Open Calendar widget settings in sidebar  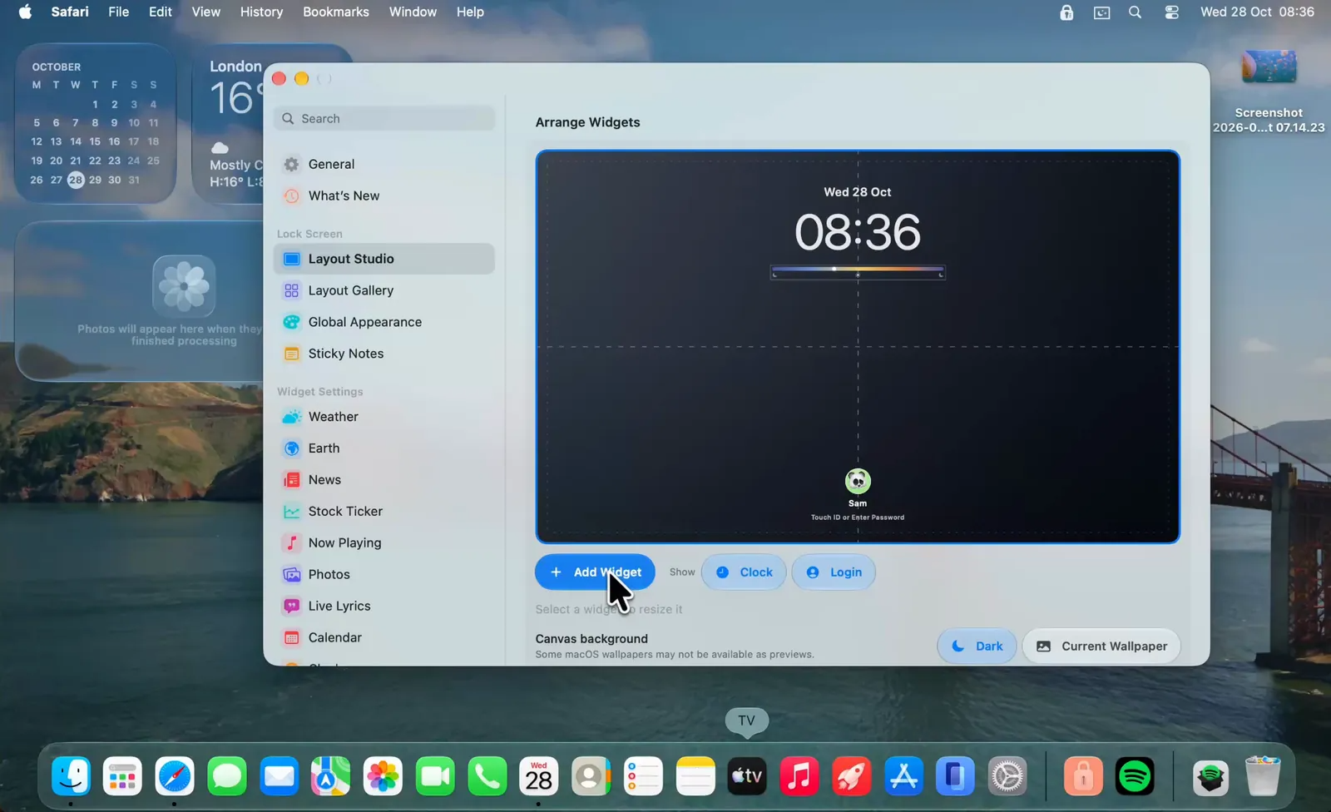383,638
